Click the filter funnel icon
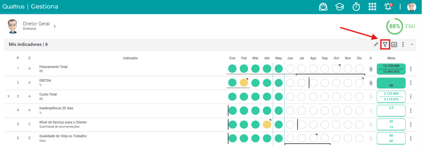 click(x=385, y=44)
